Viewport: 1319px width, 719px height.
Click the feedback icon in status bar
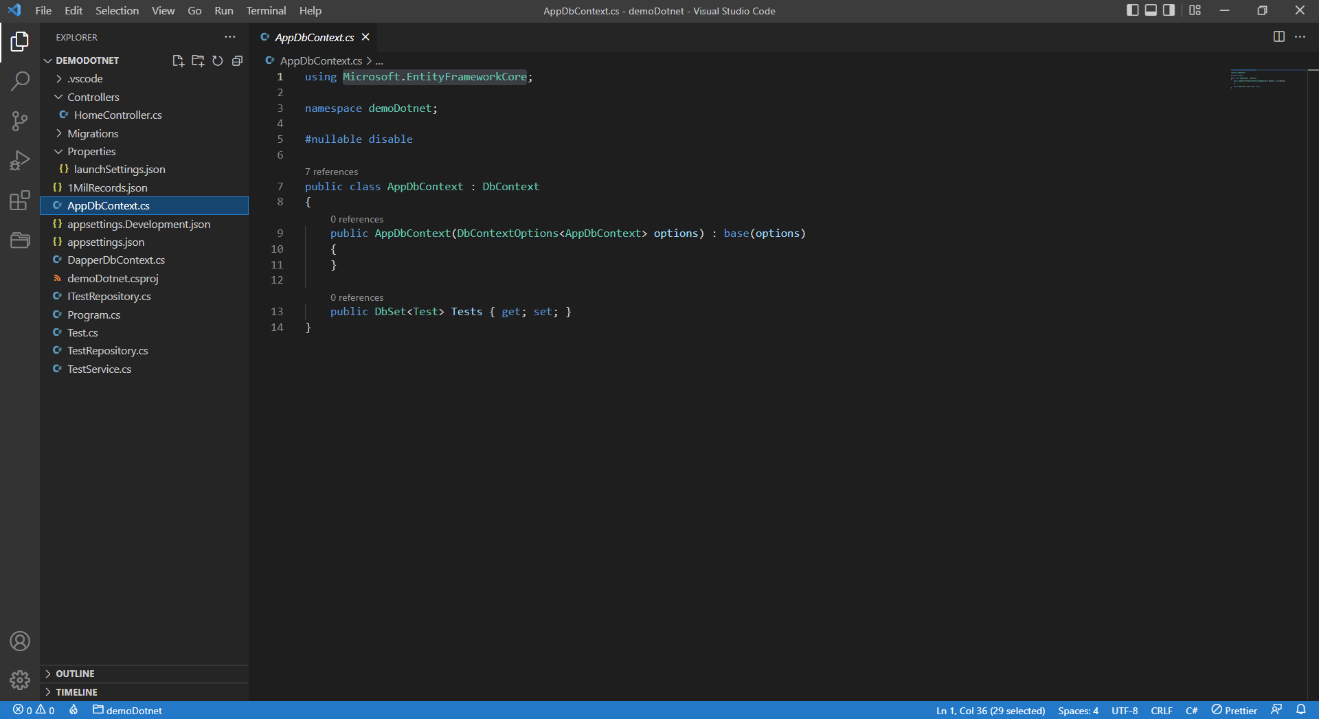[1276, 710]
